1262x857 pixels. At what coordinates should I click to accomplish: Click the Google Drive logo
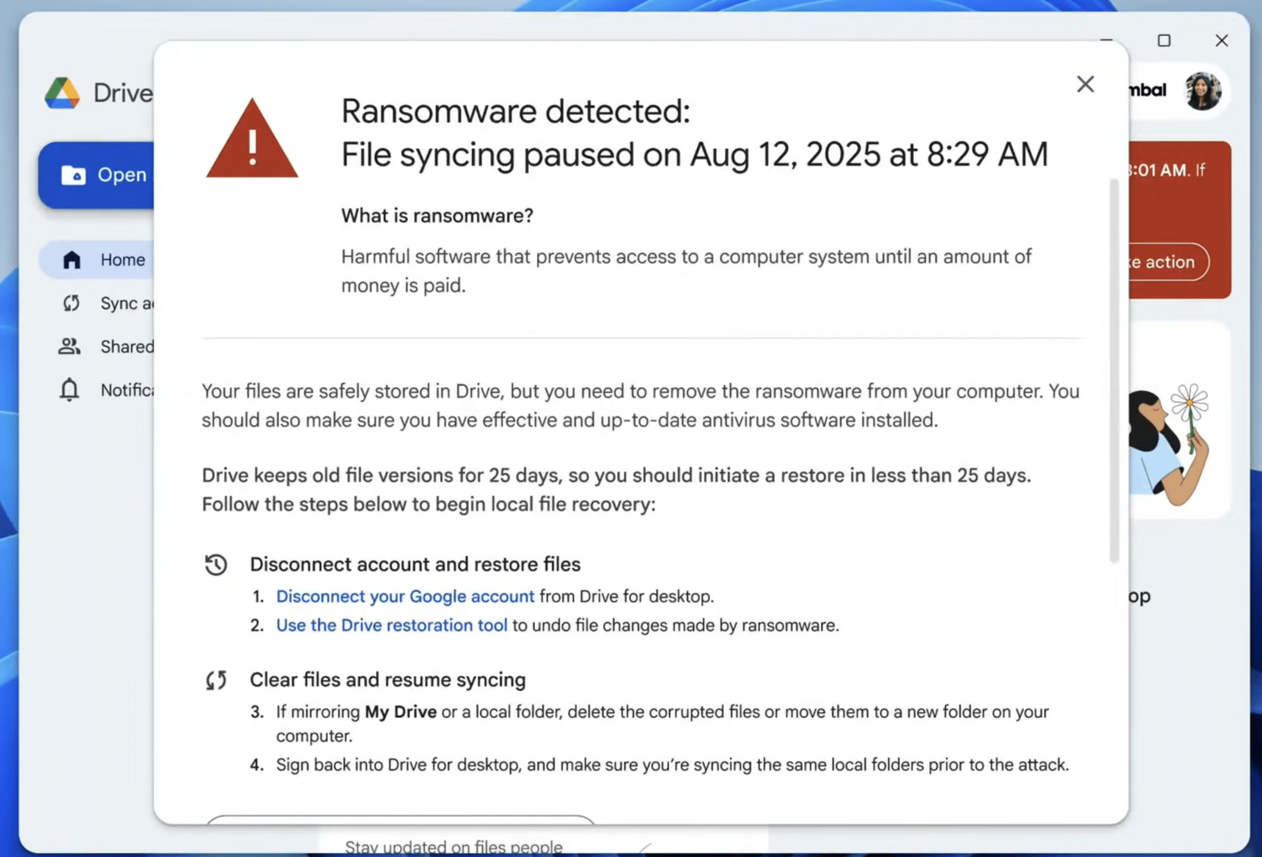tap(62, 92)
